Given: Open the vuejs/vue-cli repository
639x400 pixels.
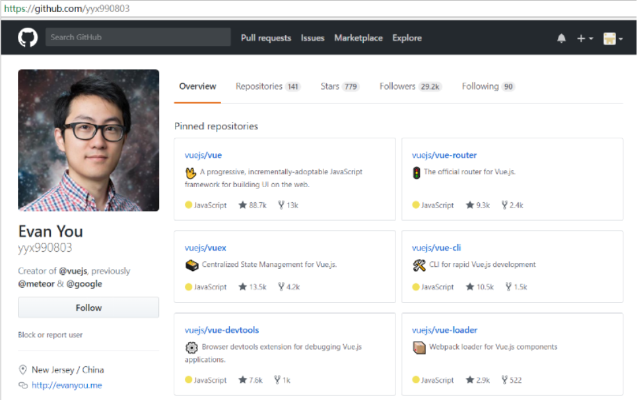Looking at the screenshot, I should 436,248.
